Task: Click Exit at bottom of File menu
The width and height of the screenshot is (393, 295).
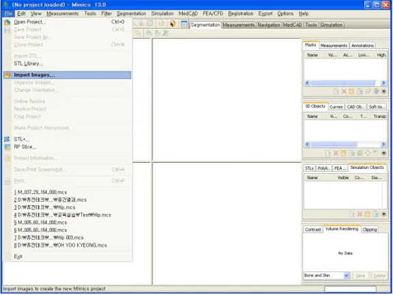Action: tap(18, 256)
